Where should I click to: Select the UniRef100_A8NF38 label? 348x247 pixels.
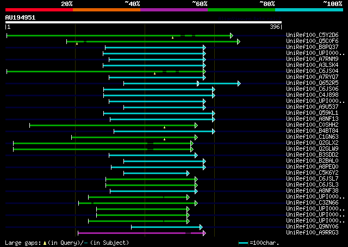pyautogui.click(x=312, y=191)
